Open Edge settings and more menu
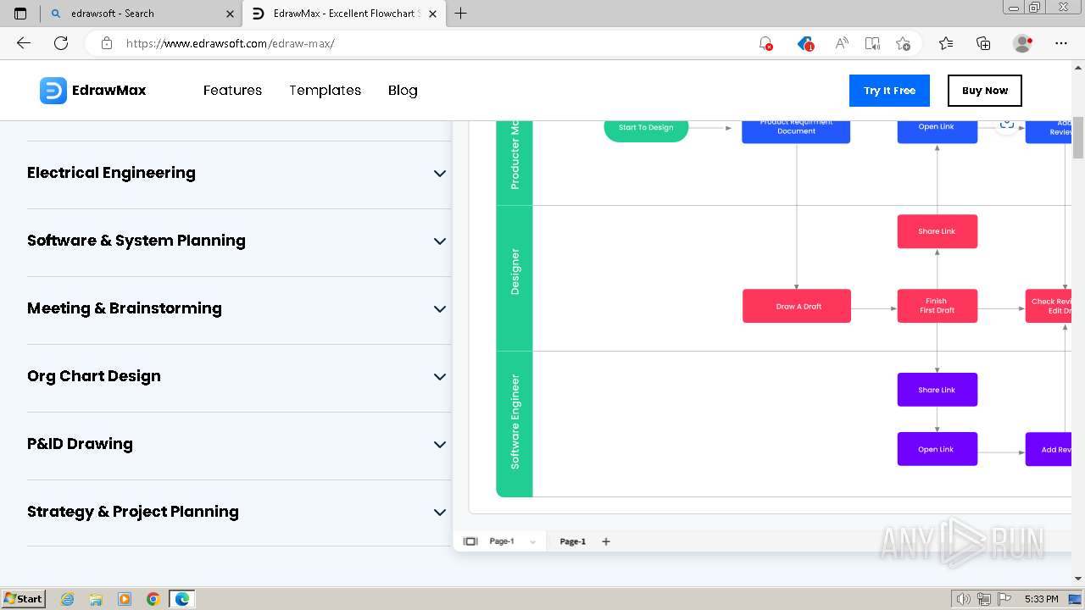The image size is (1085, 610). pyautogui.click(x=1061, y=43)
